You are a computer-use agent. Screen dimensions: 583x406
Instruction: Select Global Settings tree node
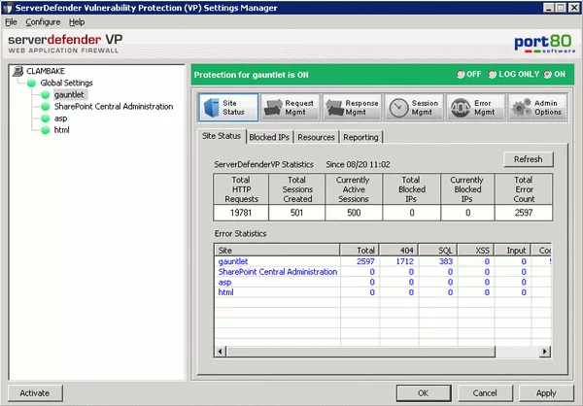click(64, 84)
